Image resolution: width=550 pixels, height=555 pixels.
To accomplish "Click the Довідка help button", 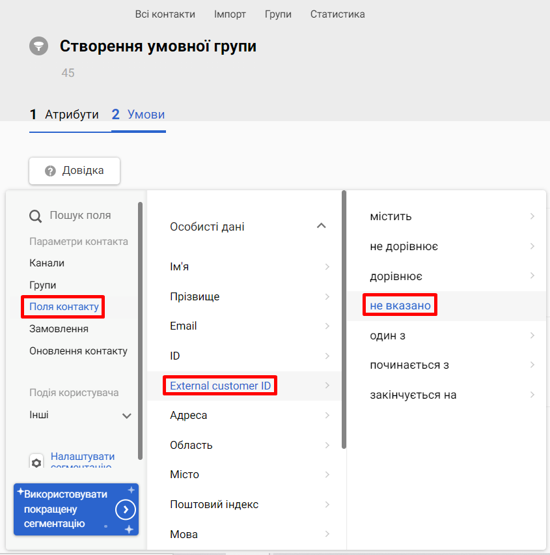I will click(x=74, y=171).
